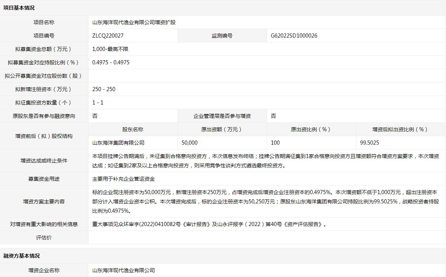Click the paragraph starting 本项目挂牌公告期满后

[x=266, y=161]
